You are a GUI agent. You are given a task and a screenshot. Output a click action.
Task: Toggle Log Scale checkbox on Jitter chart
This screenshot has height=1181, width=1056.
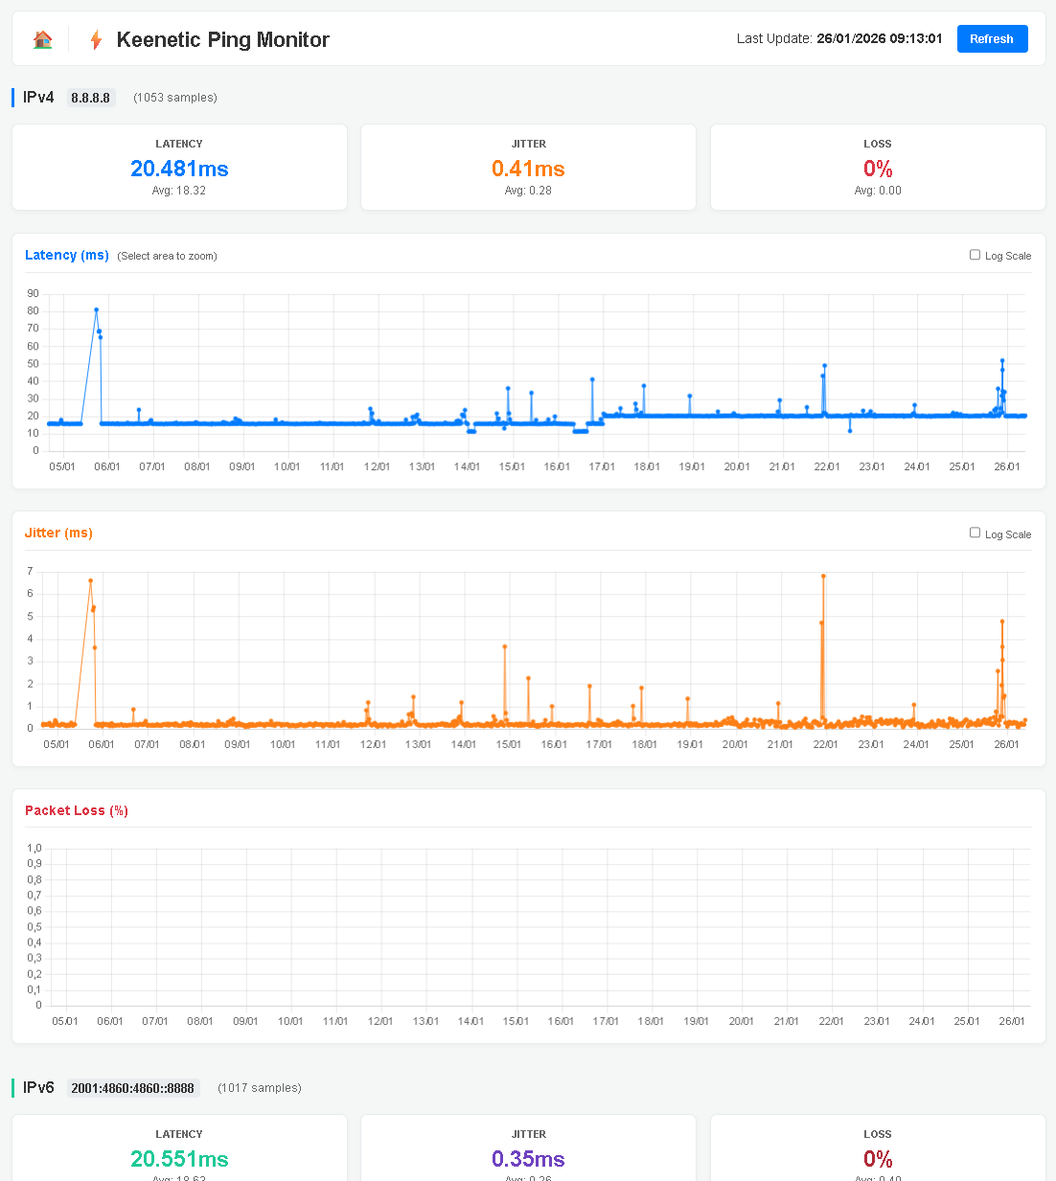coord(975,533)
